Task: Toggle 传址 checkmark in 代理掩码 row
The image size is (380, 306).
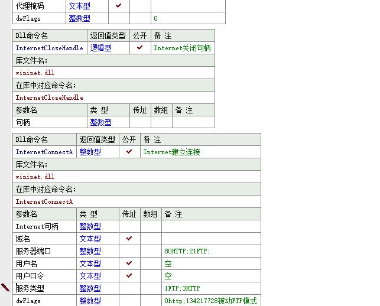Action: pos(118,6)
